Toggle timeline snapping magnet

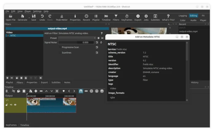[x=81, y=91]
